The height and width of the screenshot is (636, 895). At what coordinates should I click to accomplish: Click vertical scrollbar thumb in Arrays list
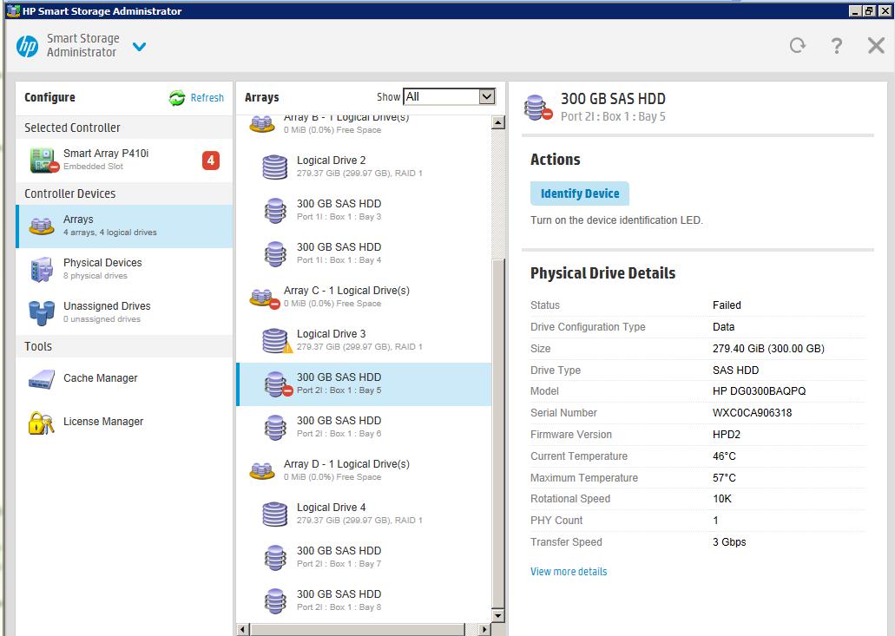498,434
